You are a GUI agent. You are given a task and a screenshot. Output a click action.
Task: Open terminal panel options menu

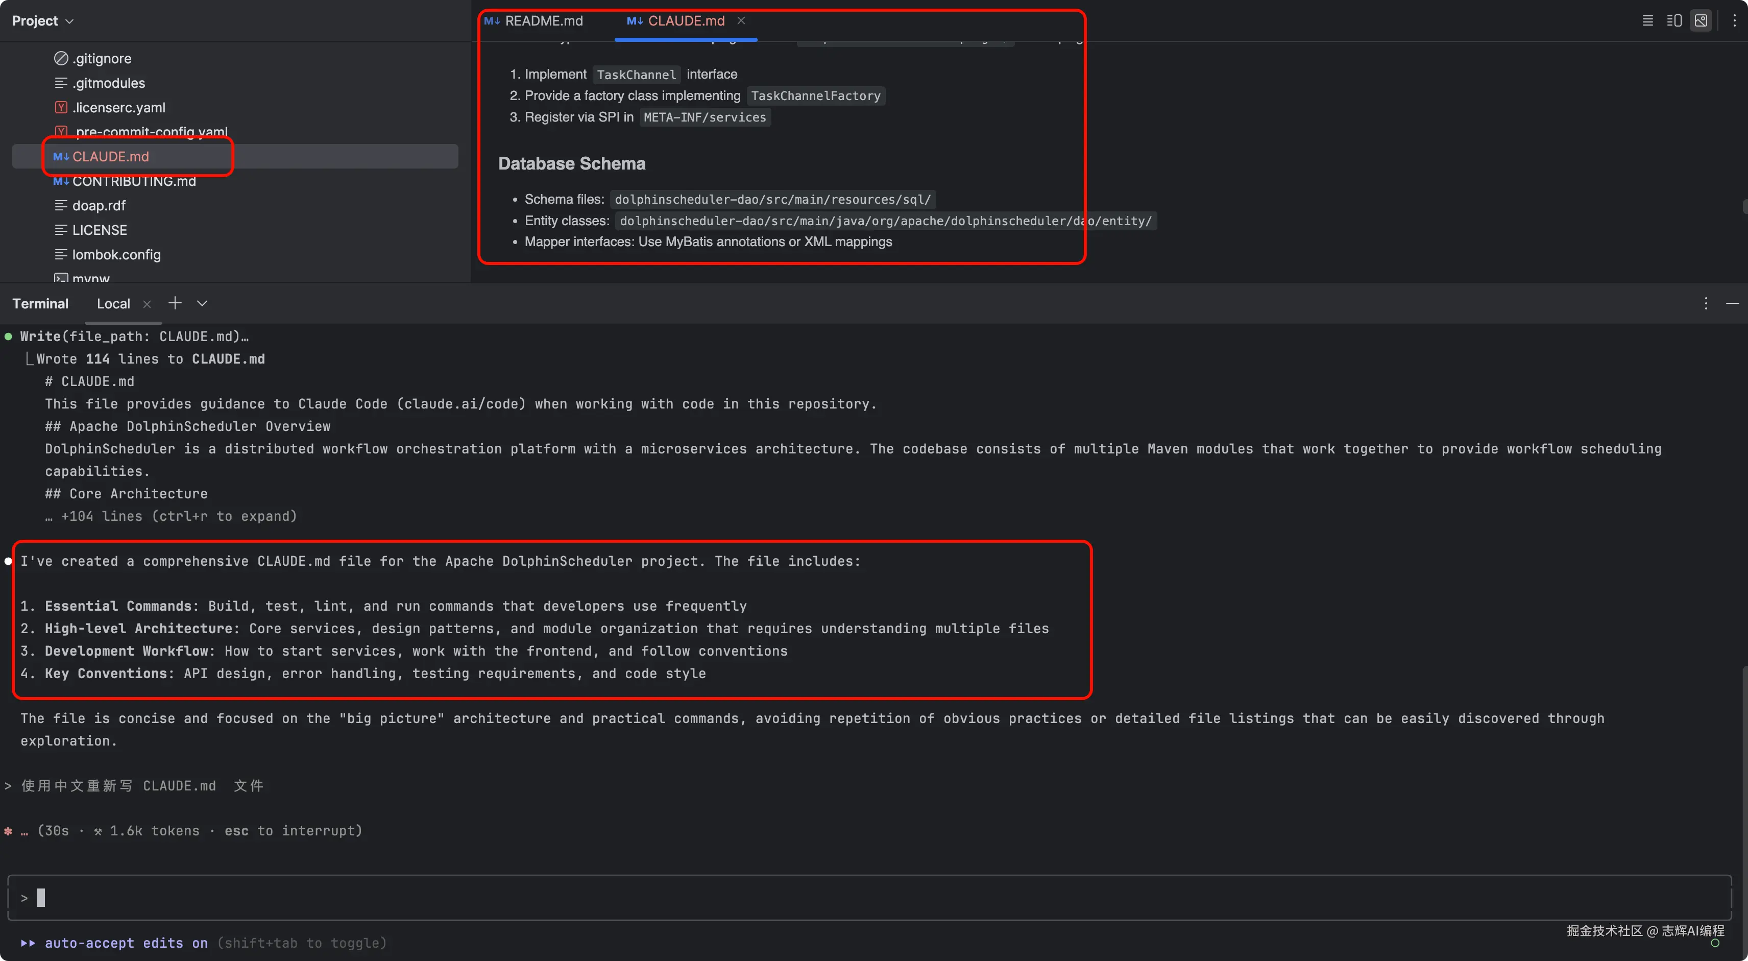1705,303
